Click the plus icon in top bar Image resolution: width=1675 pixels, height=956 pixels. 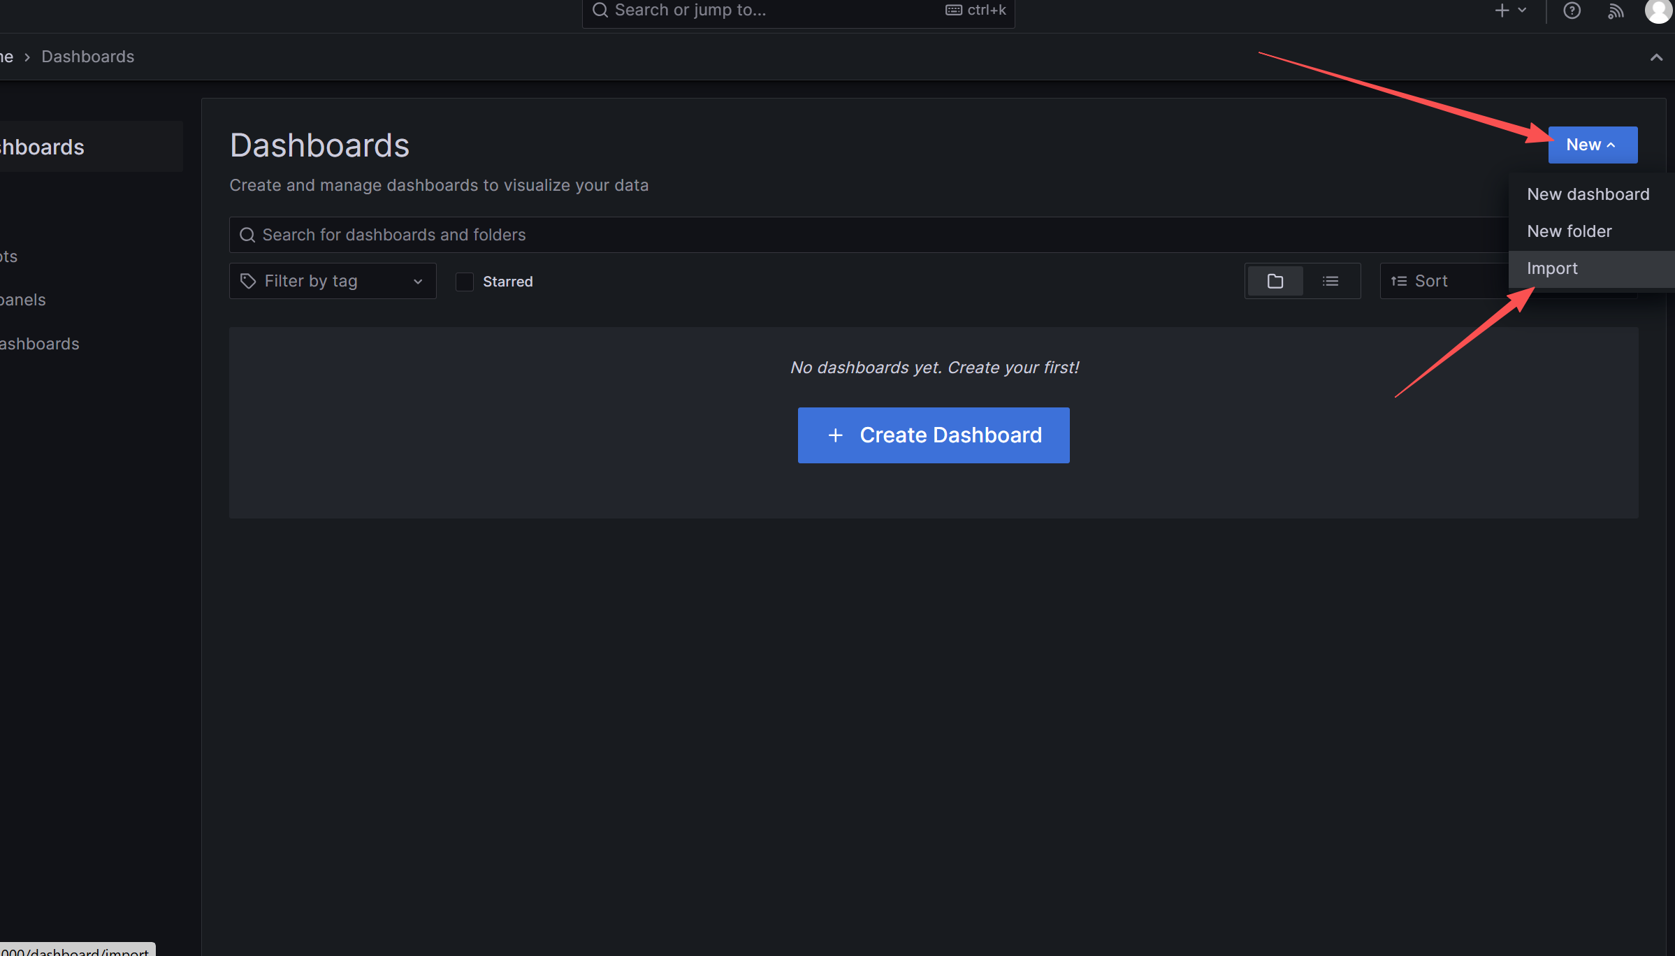pyautogui.click(x=1502, y=10)
